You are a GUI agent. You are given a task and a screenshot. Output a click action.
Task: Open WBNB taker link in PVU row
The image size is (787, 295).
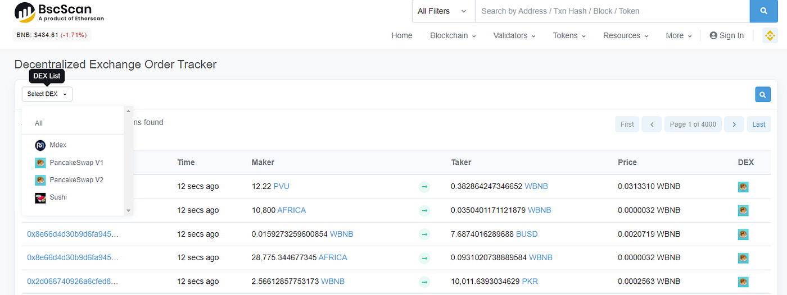536,187
